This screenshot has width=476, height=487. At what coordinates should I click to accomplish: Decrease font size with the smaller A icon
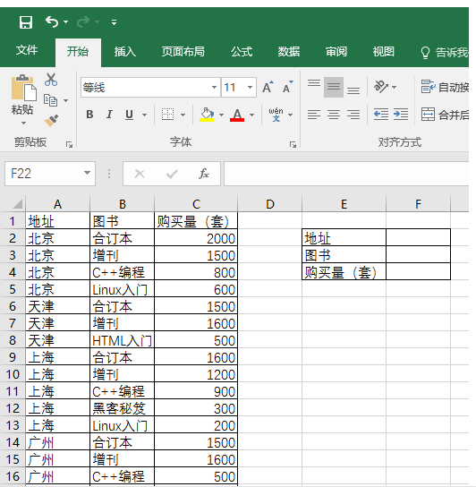(287, 87)
